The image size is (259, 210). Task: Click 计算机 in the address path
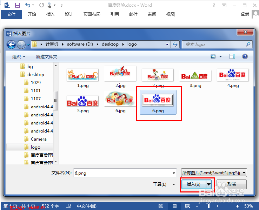click(x=52, y=44)
